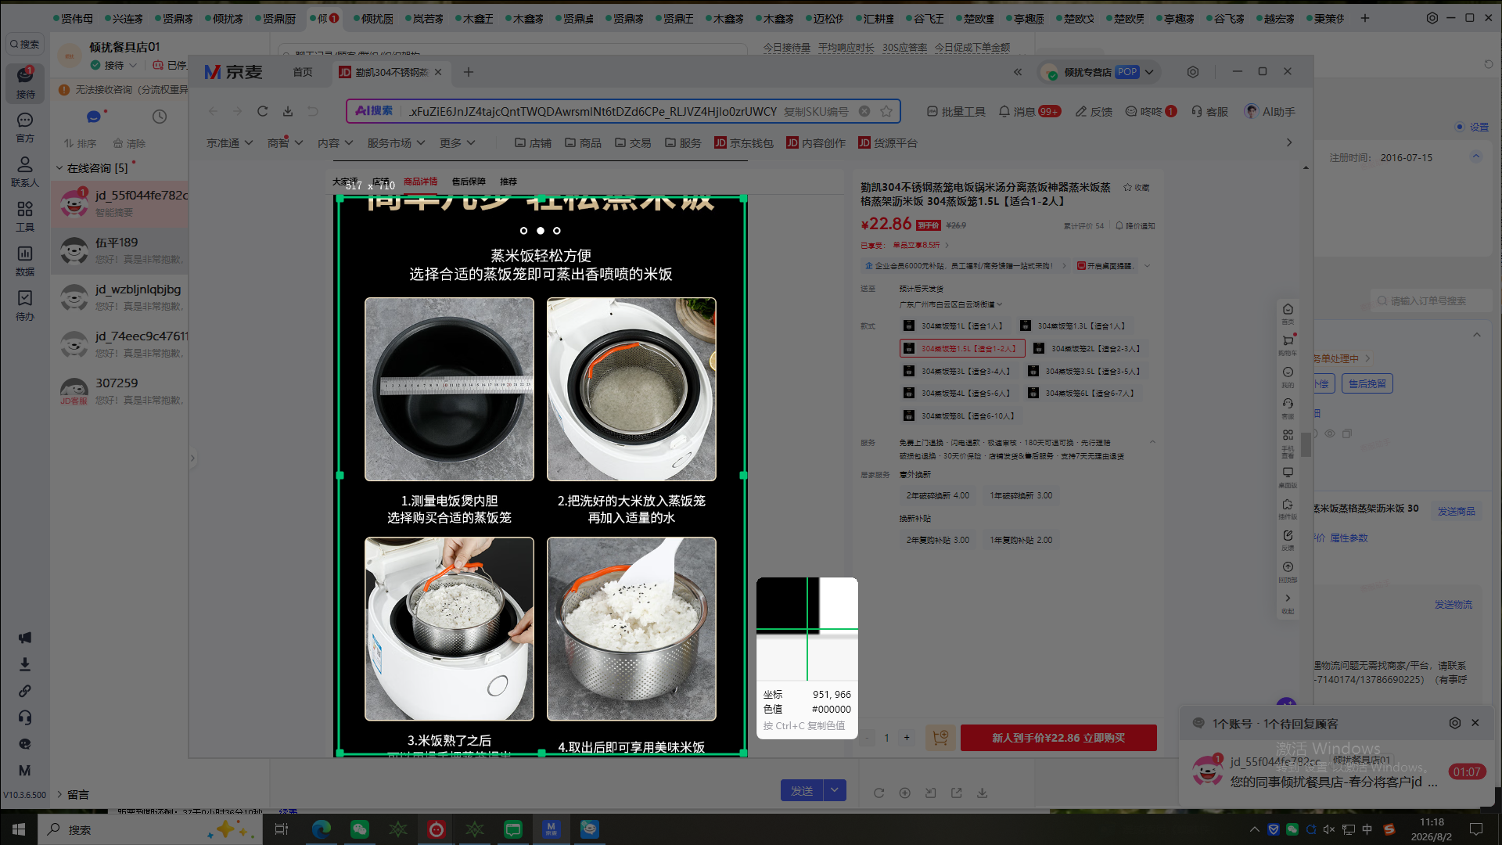Expand the 内容 dropdown menu
The image size is (1502, 845).
pyautogui.click(x=335, y=143)
